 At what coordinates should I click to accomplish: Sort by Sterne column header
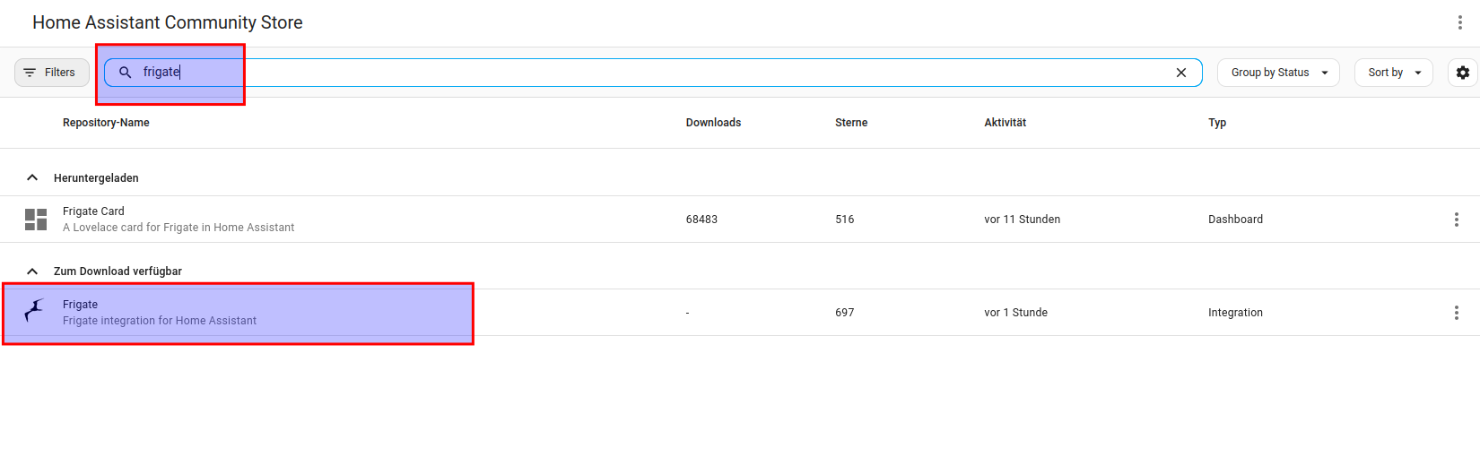[x=850, y=123]
